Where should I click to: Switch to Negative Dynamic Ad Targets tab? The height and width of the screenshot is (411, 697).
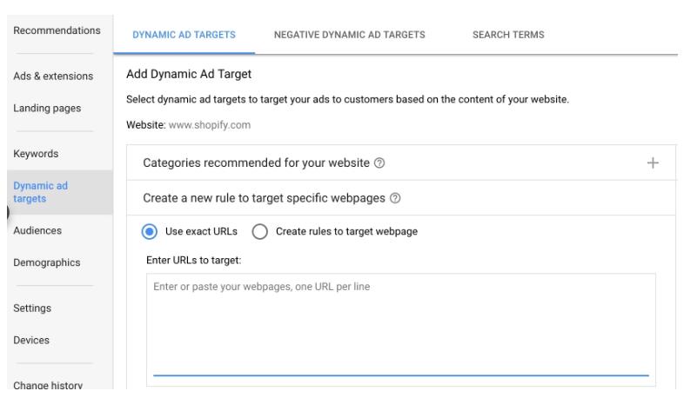click(x=349, y=35)
